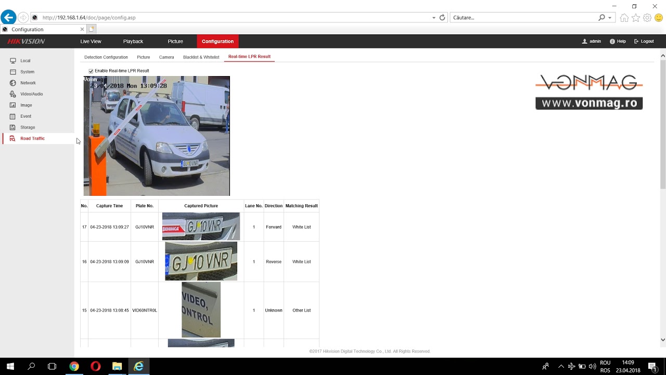Expand the system tray hidden icons chevron
Image resolution: width=666 pixels, height=375 pixels.
[561, 367]
